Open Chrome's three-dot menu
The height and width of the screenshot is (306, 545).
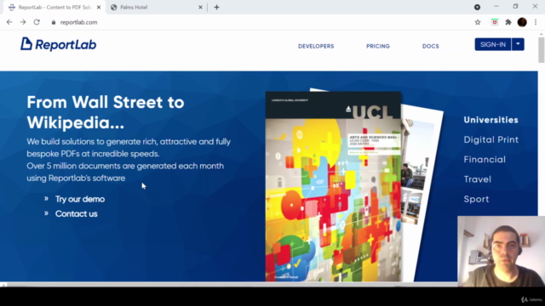click(x=536, y=22)
